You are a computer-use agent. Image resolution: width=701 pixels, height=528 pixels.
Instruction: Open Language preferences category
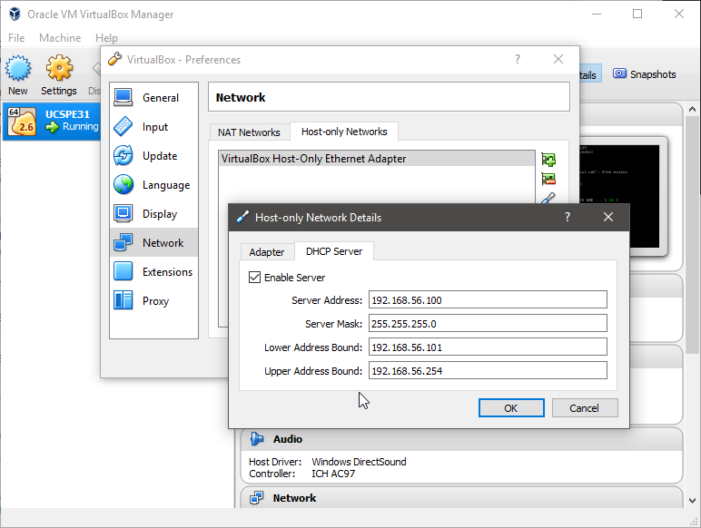pos(153,185)
